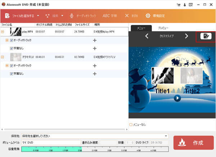Image resolution: width=216 pixels, height=157 pixels.
Task: Switch to the プレビュー tab
Action: coord(163,28)
